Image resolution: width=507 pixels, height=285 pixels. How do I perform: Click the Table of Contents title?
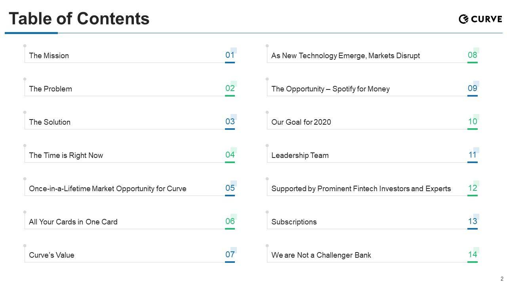pyautogui.click(x=79, y=19)
